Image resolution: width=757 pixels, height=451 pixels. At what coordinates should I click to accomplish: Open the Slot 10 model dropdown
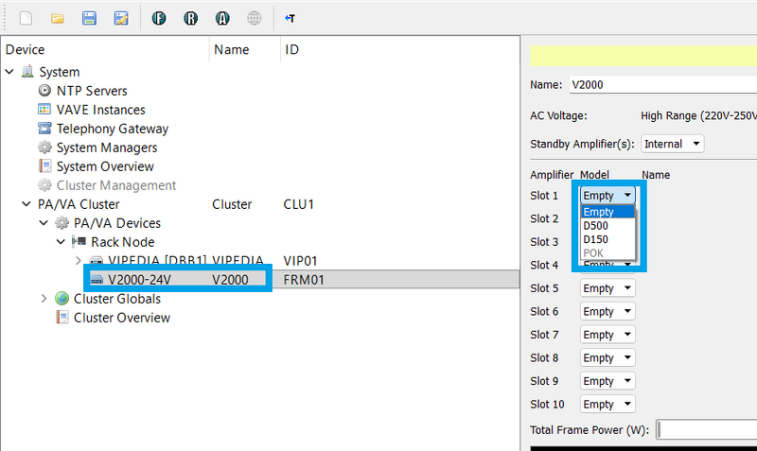click(x=607, y=404)
